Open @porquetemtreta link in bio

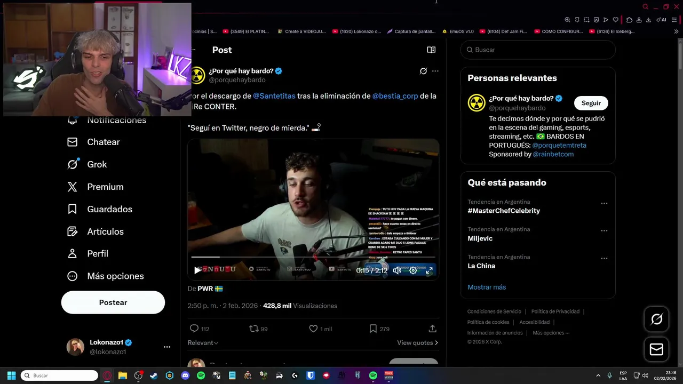click(x=559, y=145)
